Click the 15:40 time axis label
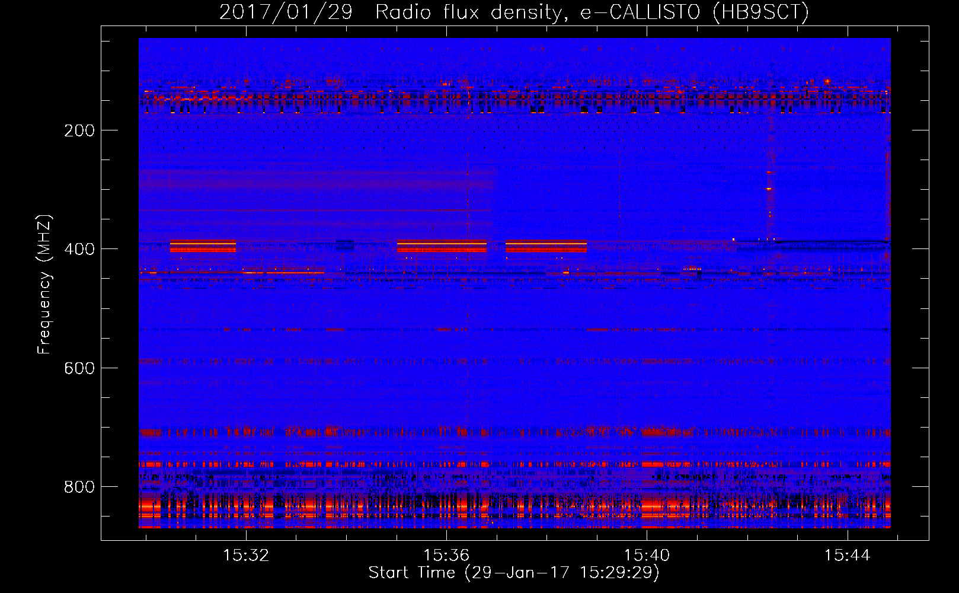Screen dimensions: 959x593 [647, 555]
